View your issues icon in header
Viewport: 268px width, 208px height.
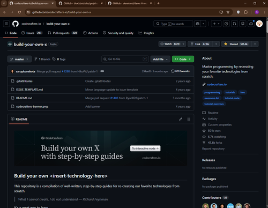226,24
